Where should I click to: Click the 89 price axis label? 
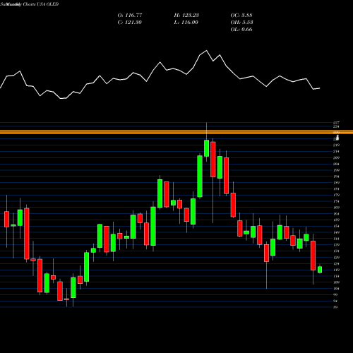pos(335,307)
